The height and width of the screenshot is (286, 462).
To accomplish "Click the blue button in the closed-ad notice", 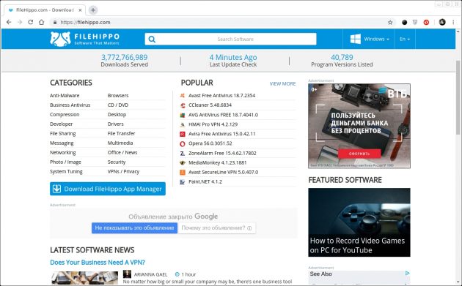I will 134,228.
